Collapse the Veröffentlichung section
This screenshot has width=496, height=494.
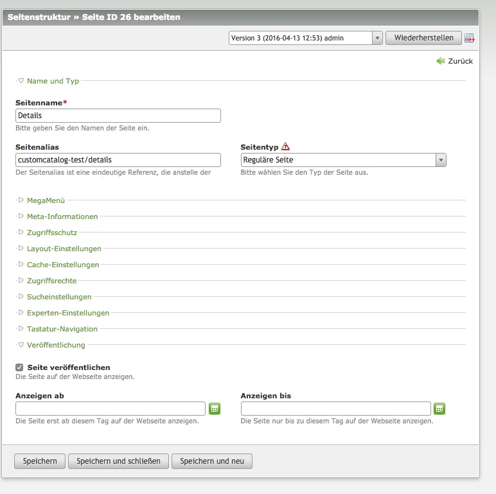[x=55, y=345]
